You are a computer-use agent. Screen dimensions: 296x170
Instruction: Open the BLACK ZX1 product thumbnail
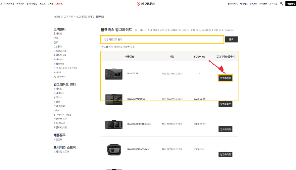[114, 74]
